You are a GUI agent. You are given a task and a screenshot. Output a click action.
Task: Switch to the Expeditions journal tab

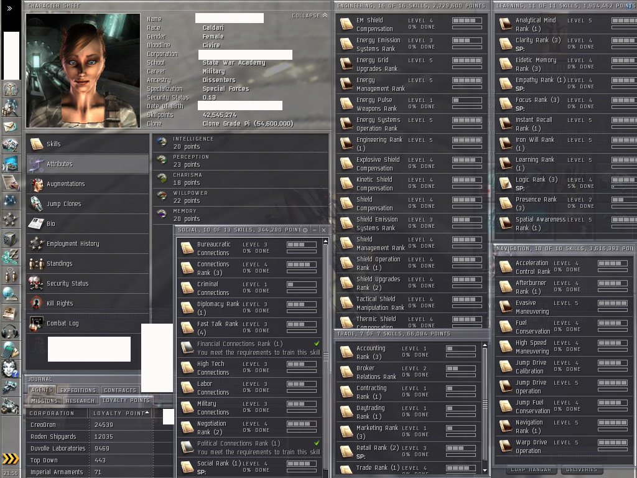click(x=78, y=390)
